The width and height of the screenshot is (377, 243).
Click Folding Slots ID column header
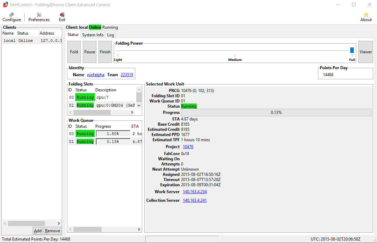pos(71,90)
